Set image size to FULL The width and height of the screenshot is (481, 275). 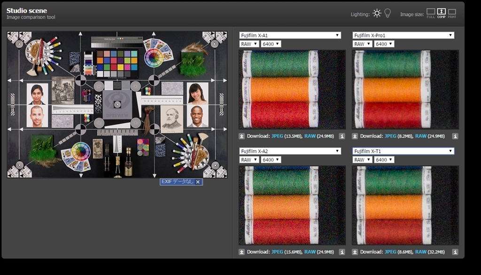point(431,14)
